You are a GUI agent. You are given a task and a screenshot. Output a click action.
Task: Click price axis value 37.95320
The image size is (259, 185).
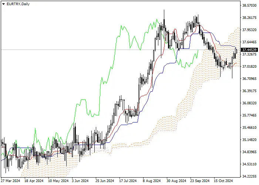pos(249,30)
